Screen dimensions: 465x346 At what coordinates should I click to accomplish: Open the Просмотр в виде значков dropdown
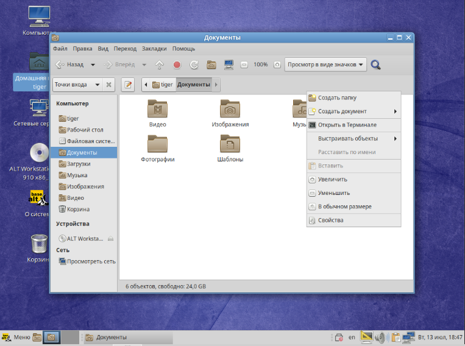[325, 65]
